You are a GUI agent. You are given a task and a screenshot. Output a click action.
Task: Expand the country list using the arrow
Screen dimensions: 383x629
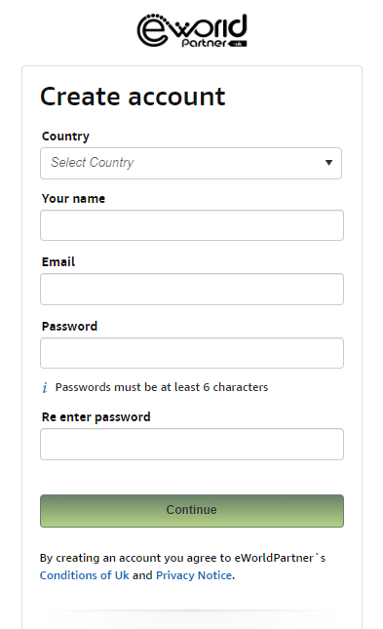point(328,163)
